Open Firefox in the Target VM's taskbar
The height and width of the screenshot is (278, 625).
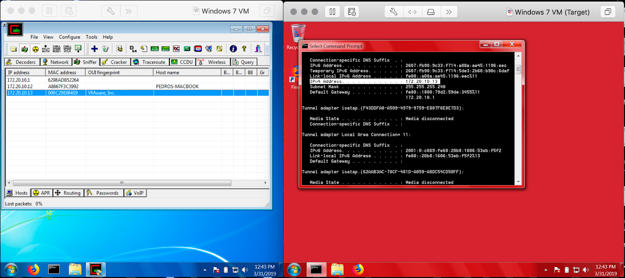[358, 269]
